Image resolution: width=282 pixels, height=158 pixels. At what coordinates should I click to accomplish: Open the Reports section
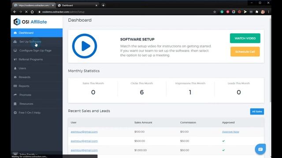click(x=37, y=86)
